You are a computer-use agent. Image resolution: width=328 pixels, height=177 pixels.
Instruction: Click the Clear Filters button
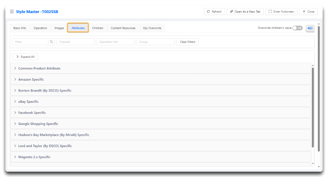tap(187, 42)
